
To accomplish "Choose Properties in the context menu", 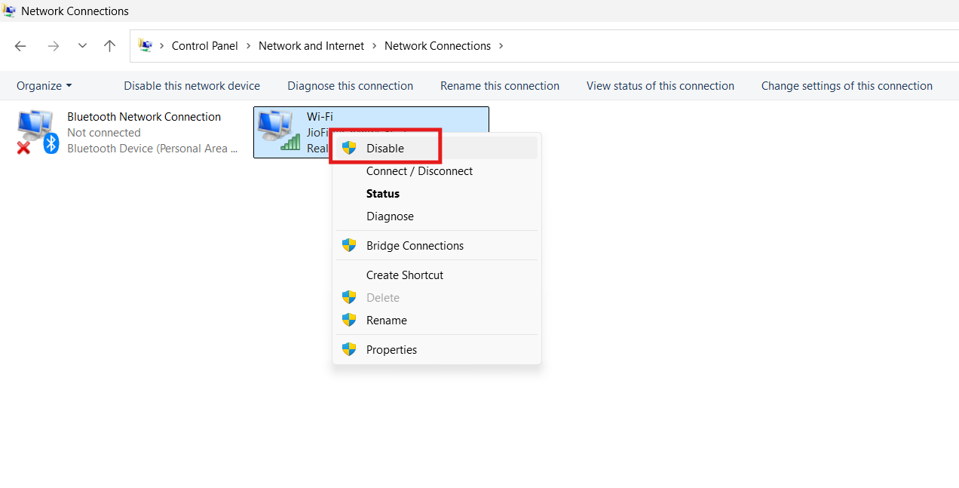I will (391, 349).
